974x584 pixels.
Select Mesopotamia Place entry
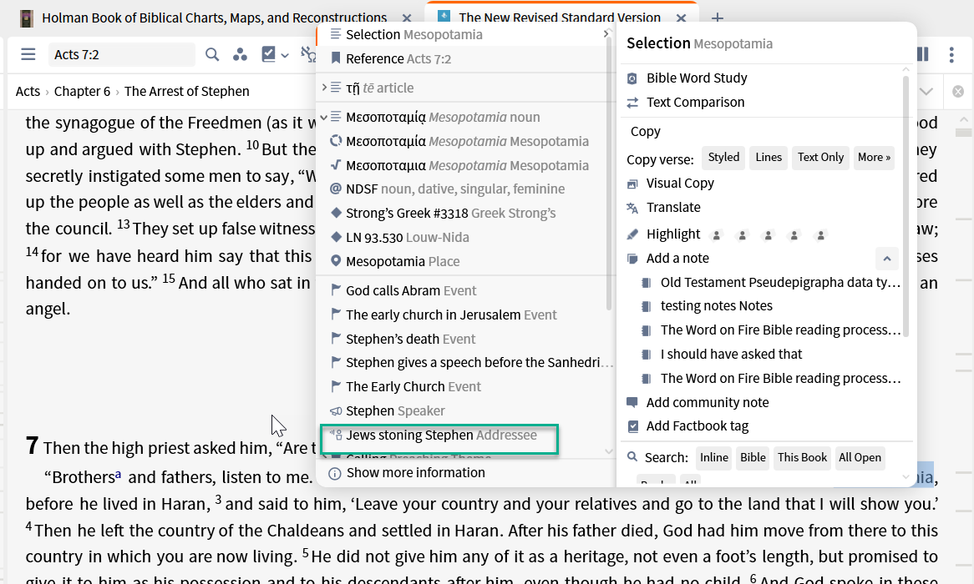coord(464,261)
